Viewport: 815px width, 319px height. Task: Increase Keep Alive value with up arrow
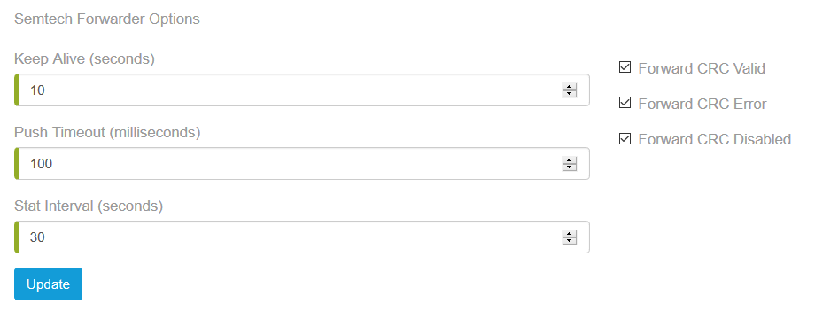[x=570, y=87]
